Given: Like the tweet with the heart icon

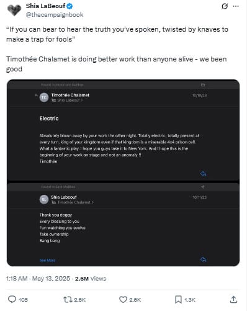Looking at the screenshot, I should click(x=123, y=299).
